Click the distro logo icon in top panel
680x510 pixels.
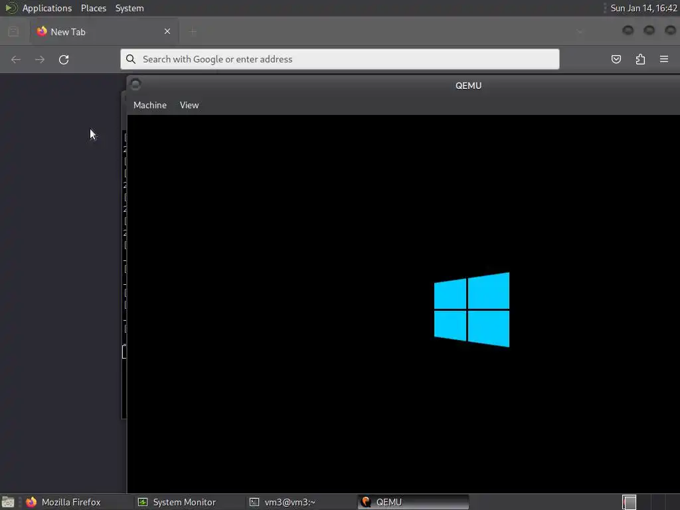coord(11,8)
